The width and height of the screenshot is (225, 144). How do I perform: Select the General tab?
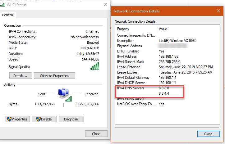(x=8, y=15)
